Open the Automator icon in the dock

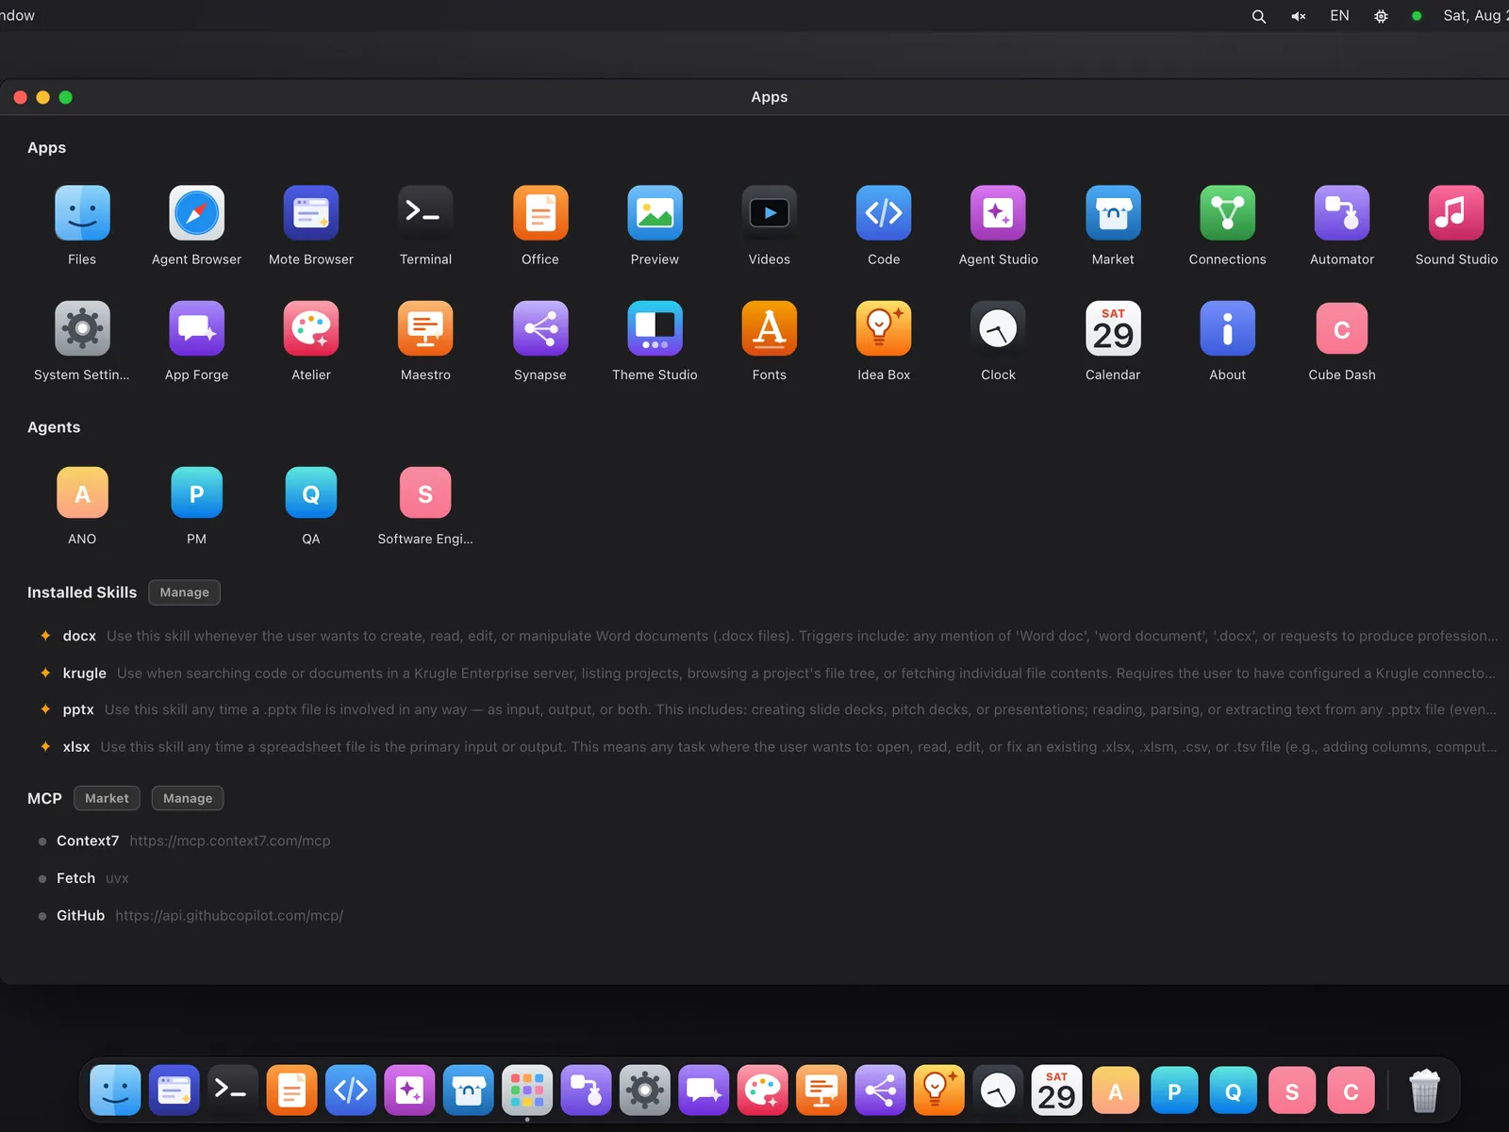coord(586,1091)
